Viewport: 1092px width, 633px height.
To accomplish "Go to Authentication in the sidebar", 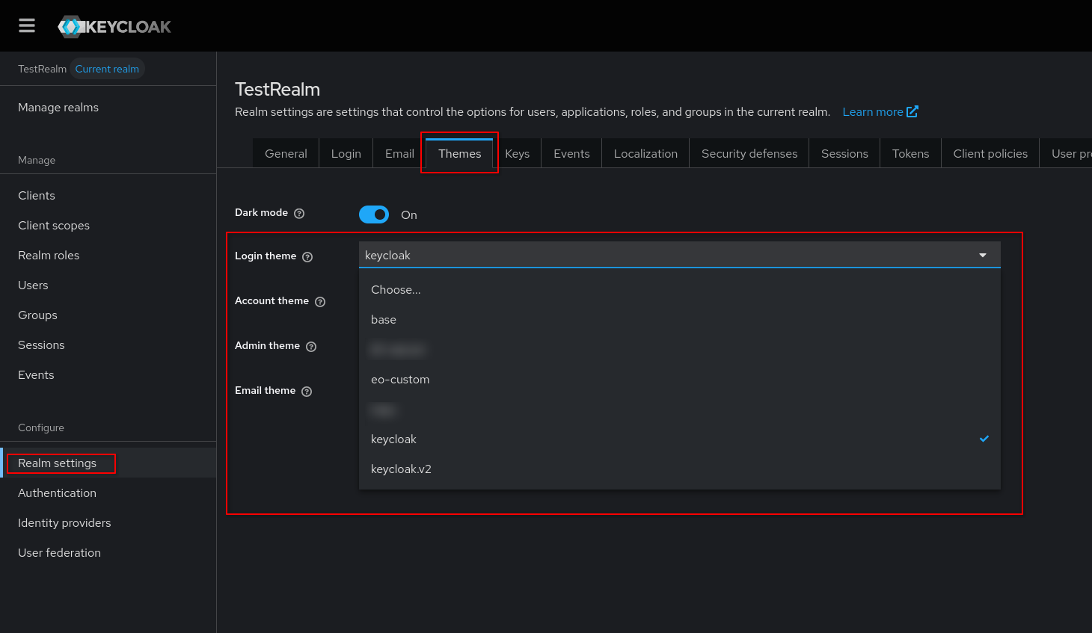I will (108, 493).
